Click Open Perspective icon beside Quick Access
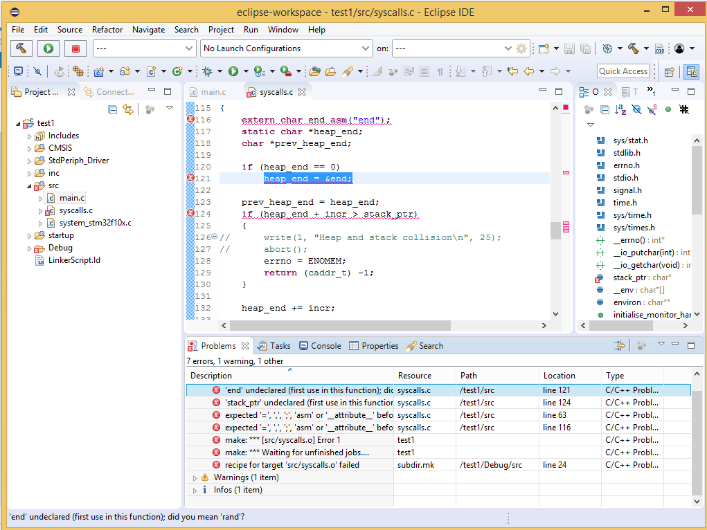This screenshot has width=707, height=530. pyautogui.click(x=669, y=71)
